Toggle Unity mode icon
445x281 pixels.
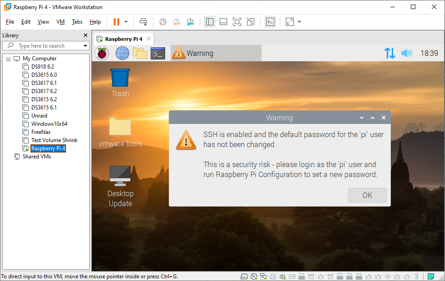[x=251, y=22]
